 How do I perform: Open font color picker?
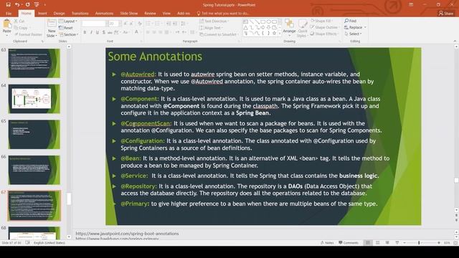(137, 32)
